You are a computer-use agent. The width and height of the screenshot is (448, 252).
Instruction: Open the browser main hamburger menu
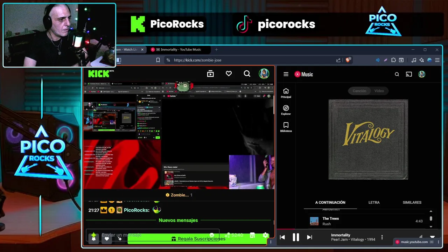(x=437, y=60)
